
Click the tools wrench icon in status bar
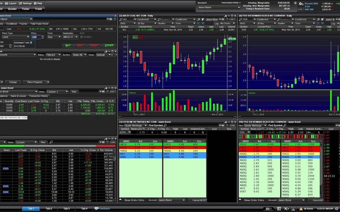pos(286,209)
